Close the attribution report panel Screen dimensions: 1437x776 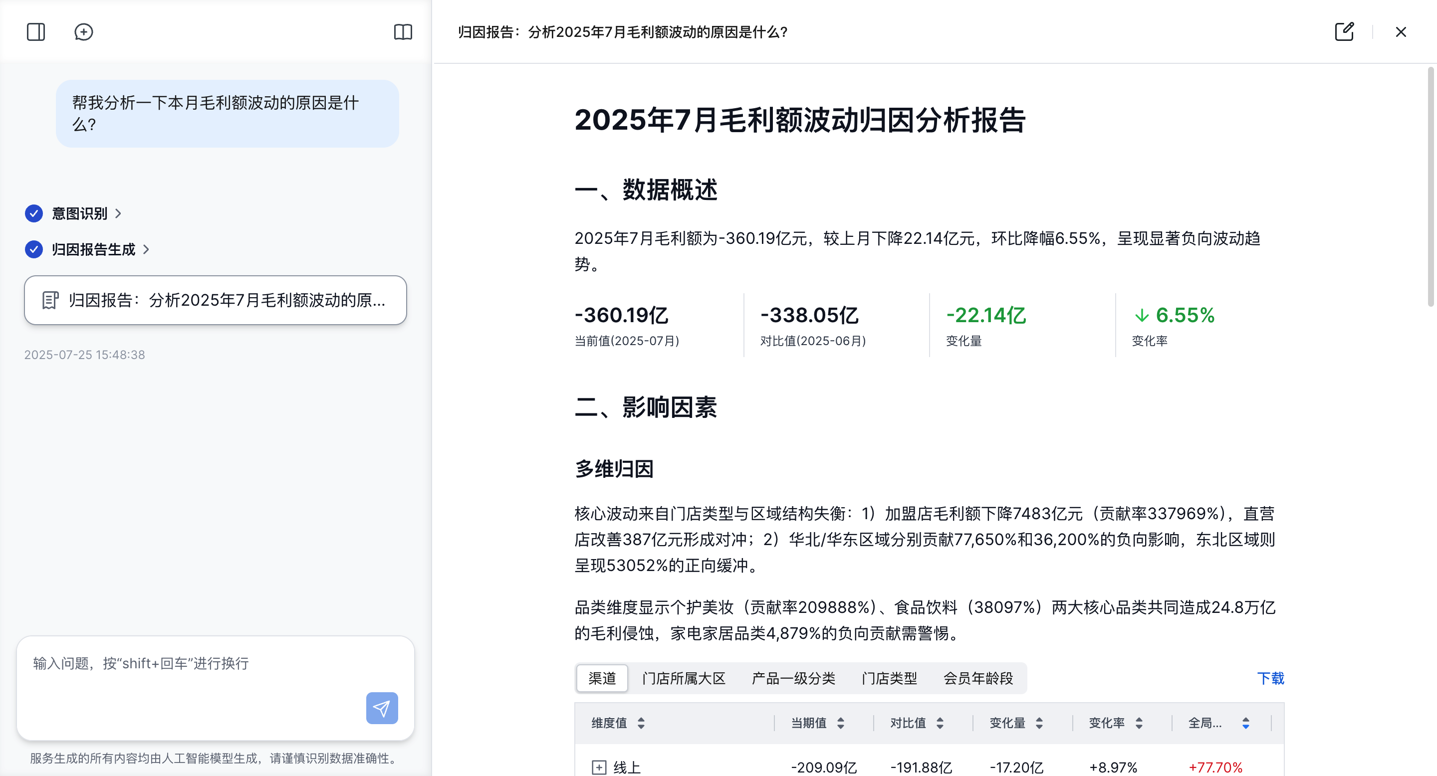(x=1401, y=32)
